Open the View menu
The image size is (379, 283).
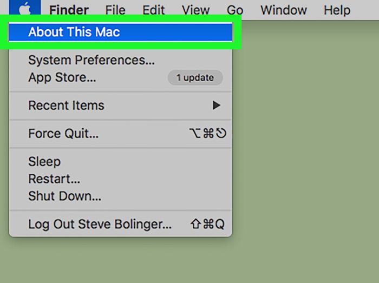coord(195,10)
